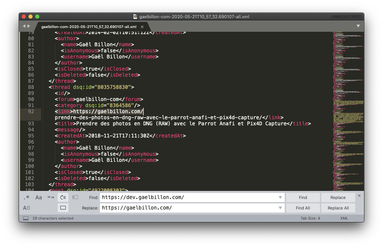Click the Replace All button
The image size is (383, 247).
click(338, 208)
